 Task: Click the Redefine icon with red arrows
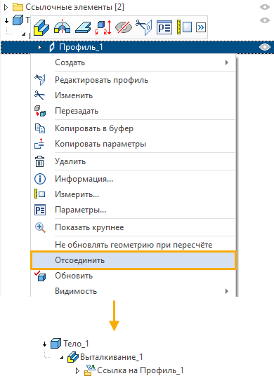point(103,27)
